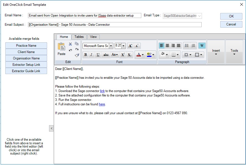This screenshot has height=165, width=246.
Task: Insert the Extractor Setup Link field
Action: [26, 65]
